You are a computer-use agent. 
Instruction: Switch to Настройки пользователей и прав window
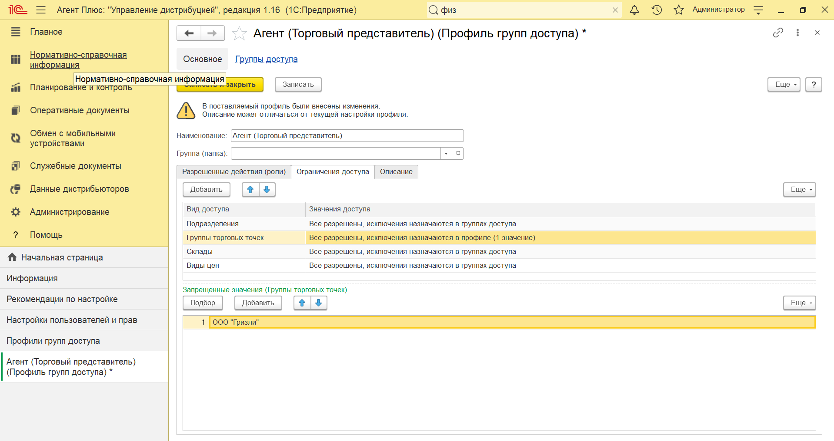pyautogui.click(x=84, y=320)
